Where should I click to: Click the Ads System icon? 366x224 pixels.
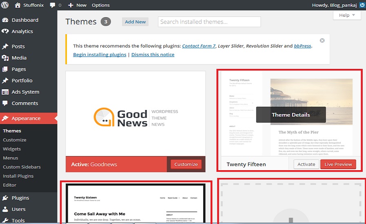(5, 92)
